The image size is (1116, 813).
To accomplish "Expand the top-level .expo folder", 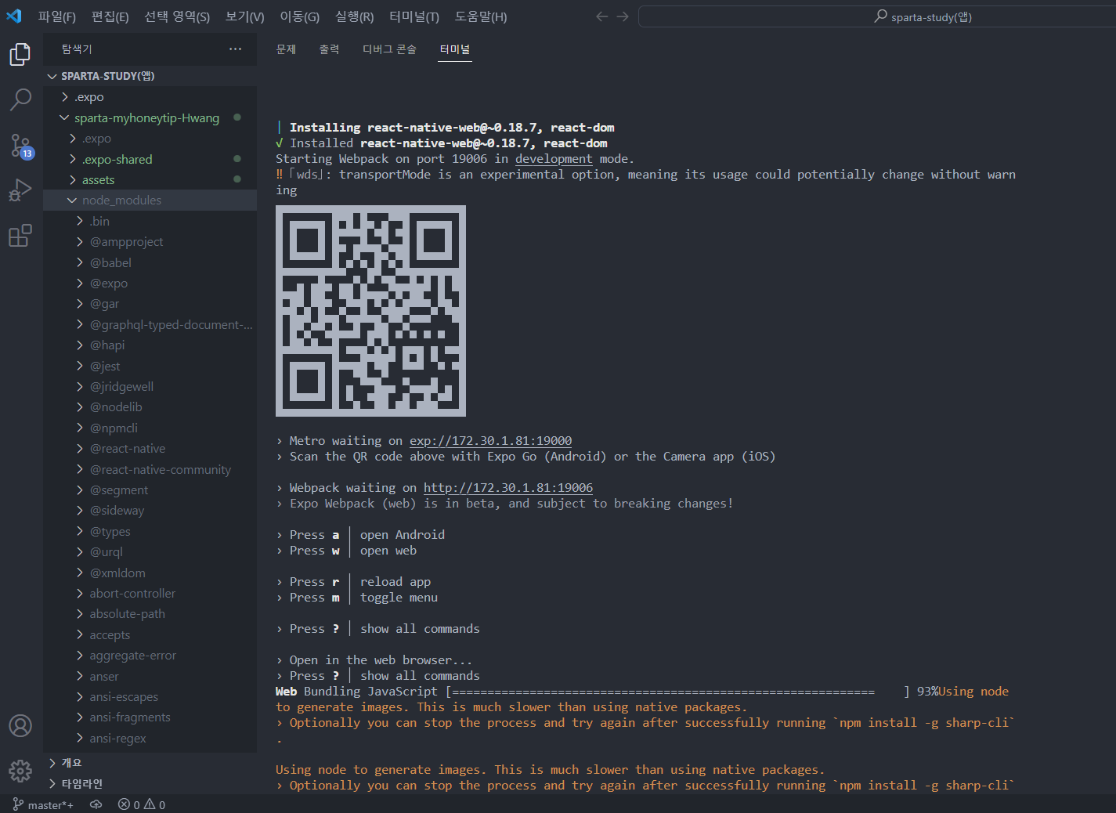I will tap(150, 97).
